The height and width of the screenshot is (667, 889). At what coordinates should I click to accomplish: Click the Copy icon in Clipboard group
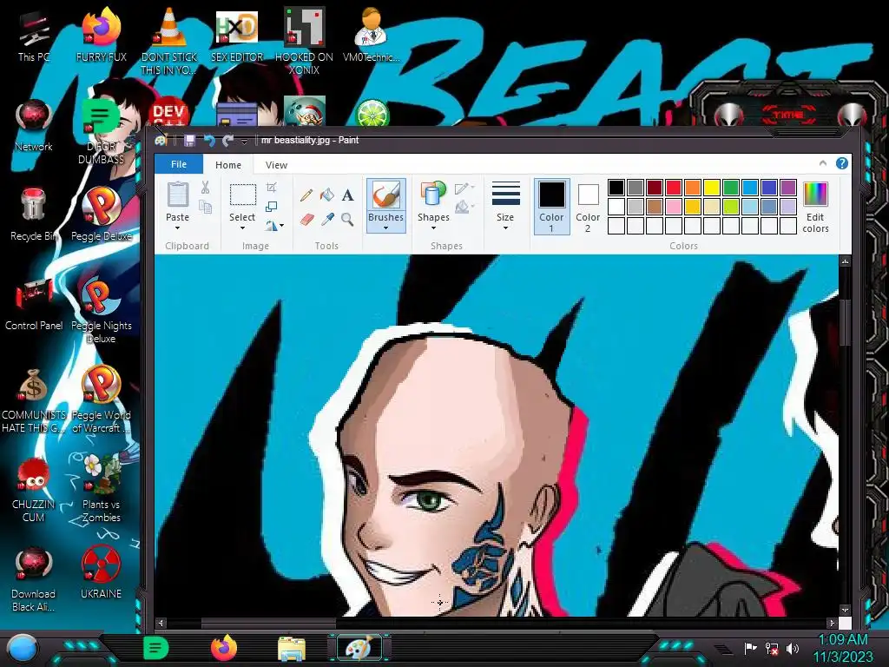click(x=205, y=207)
